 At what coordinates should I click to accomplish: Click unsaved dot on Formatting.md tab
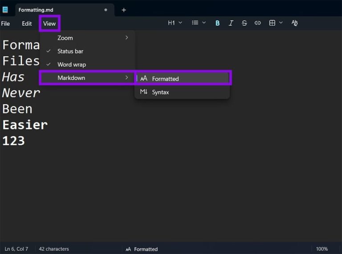click(106, 10)
